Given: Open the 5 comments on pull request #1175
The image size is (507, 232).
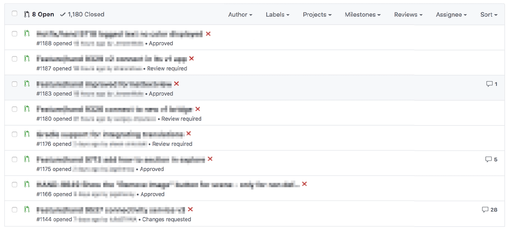Looking at the screenshot, I should 491,160.
